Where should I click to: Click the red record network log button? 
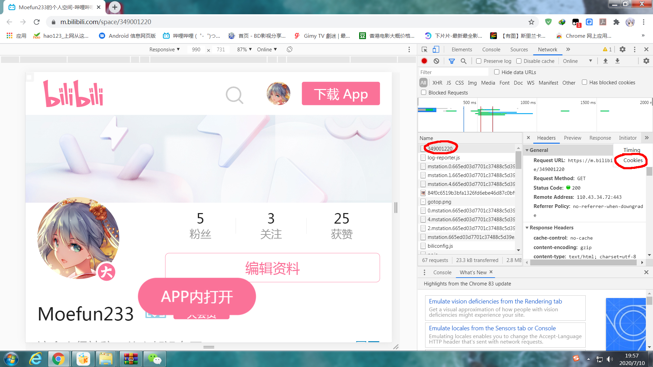coord(424,61)
